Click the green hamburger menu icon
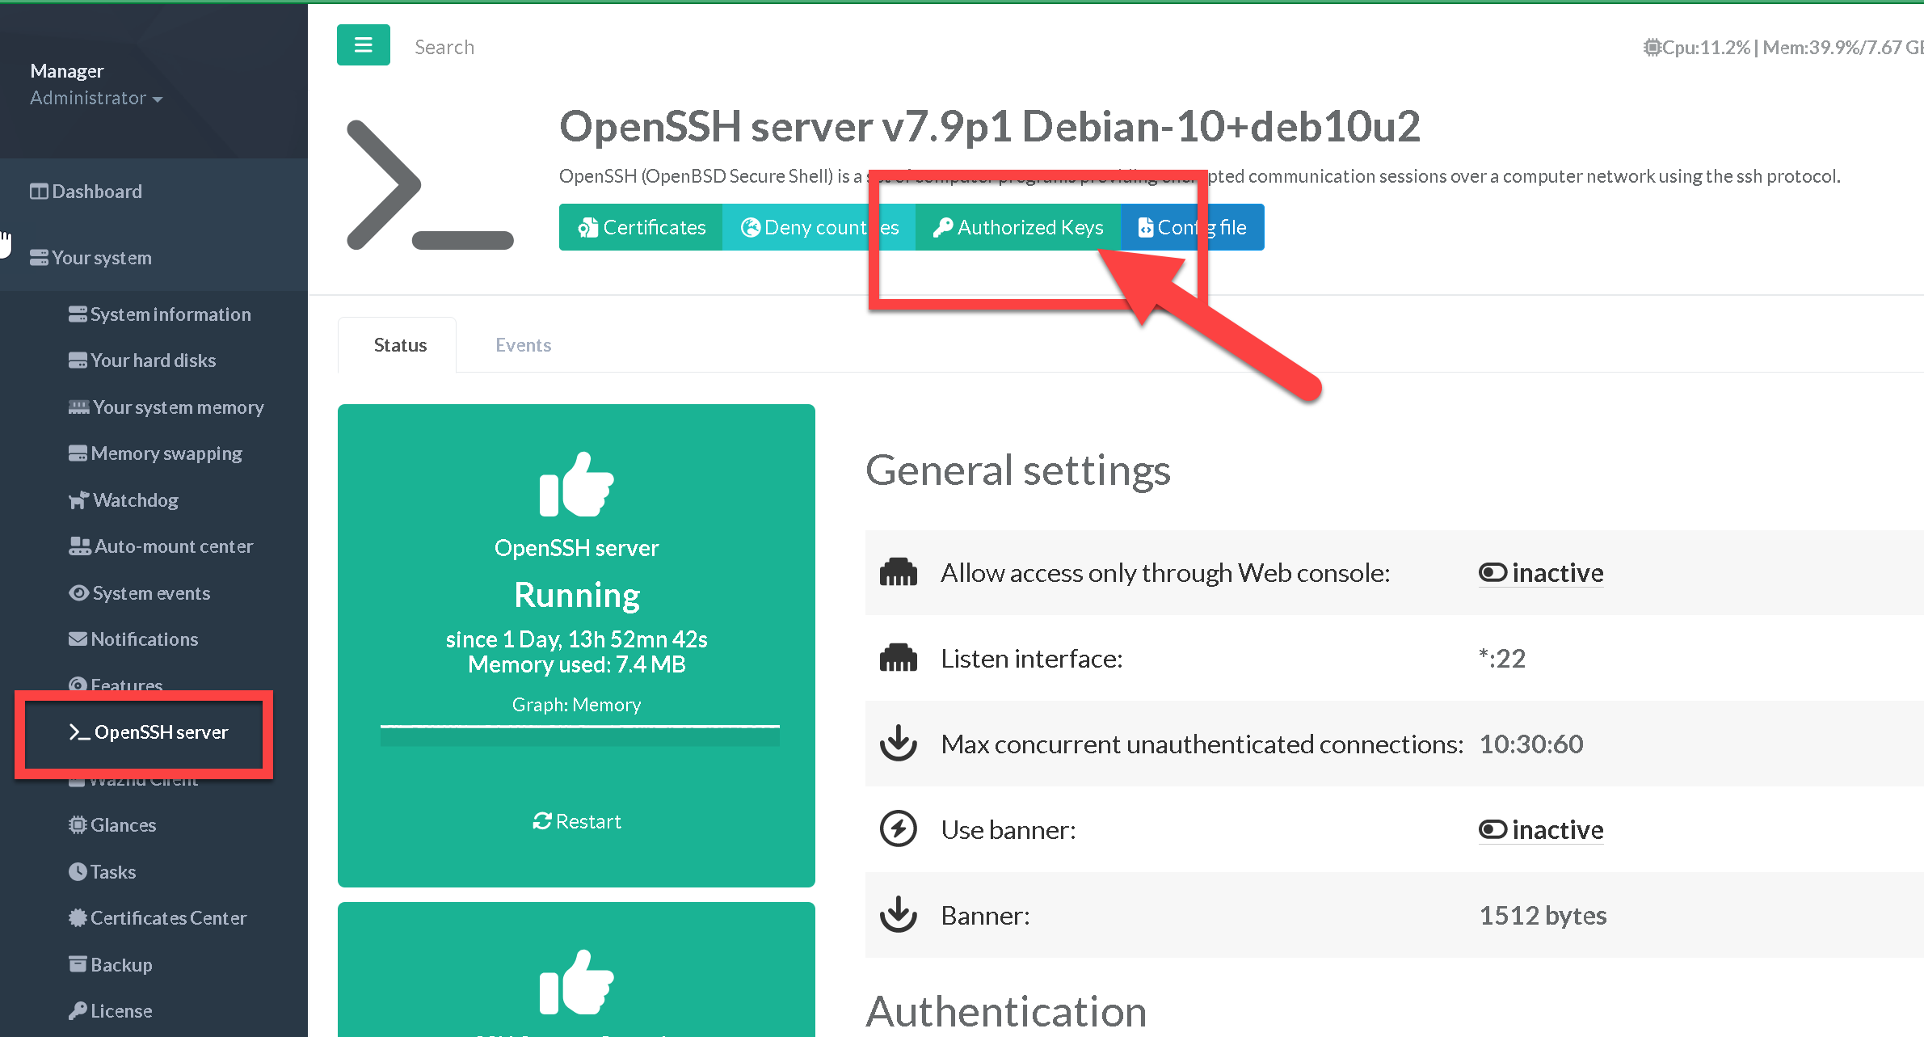Viewport: 1924px width, 1037px height. [x=363, y=45]
